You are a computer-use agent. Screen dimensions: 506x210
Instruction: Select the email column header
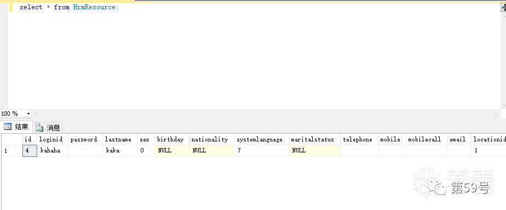[x=459, y=140]
